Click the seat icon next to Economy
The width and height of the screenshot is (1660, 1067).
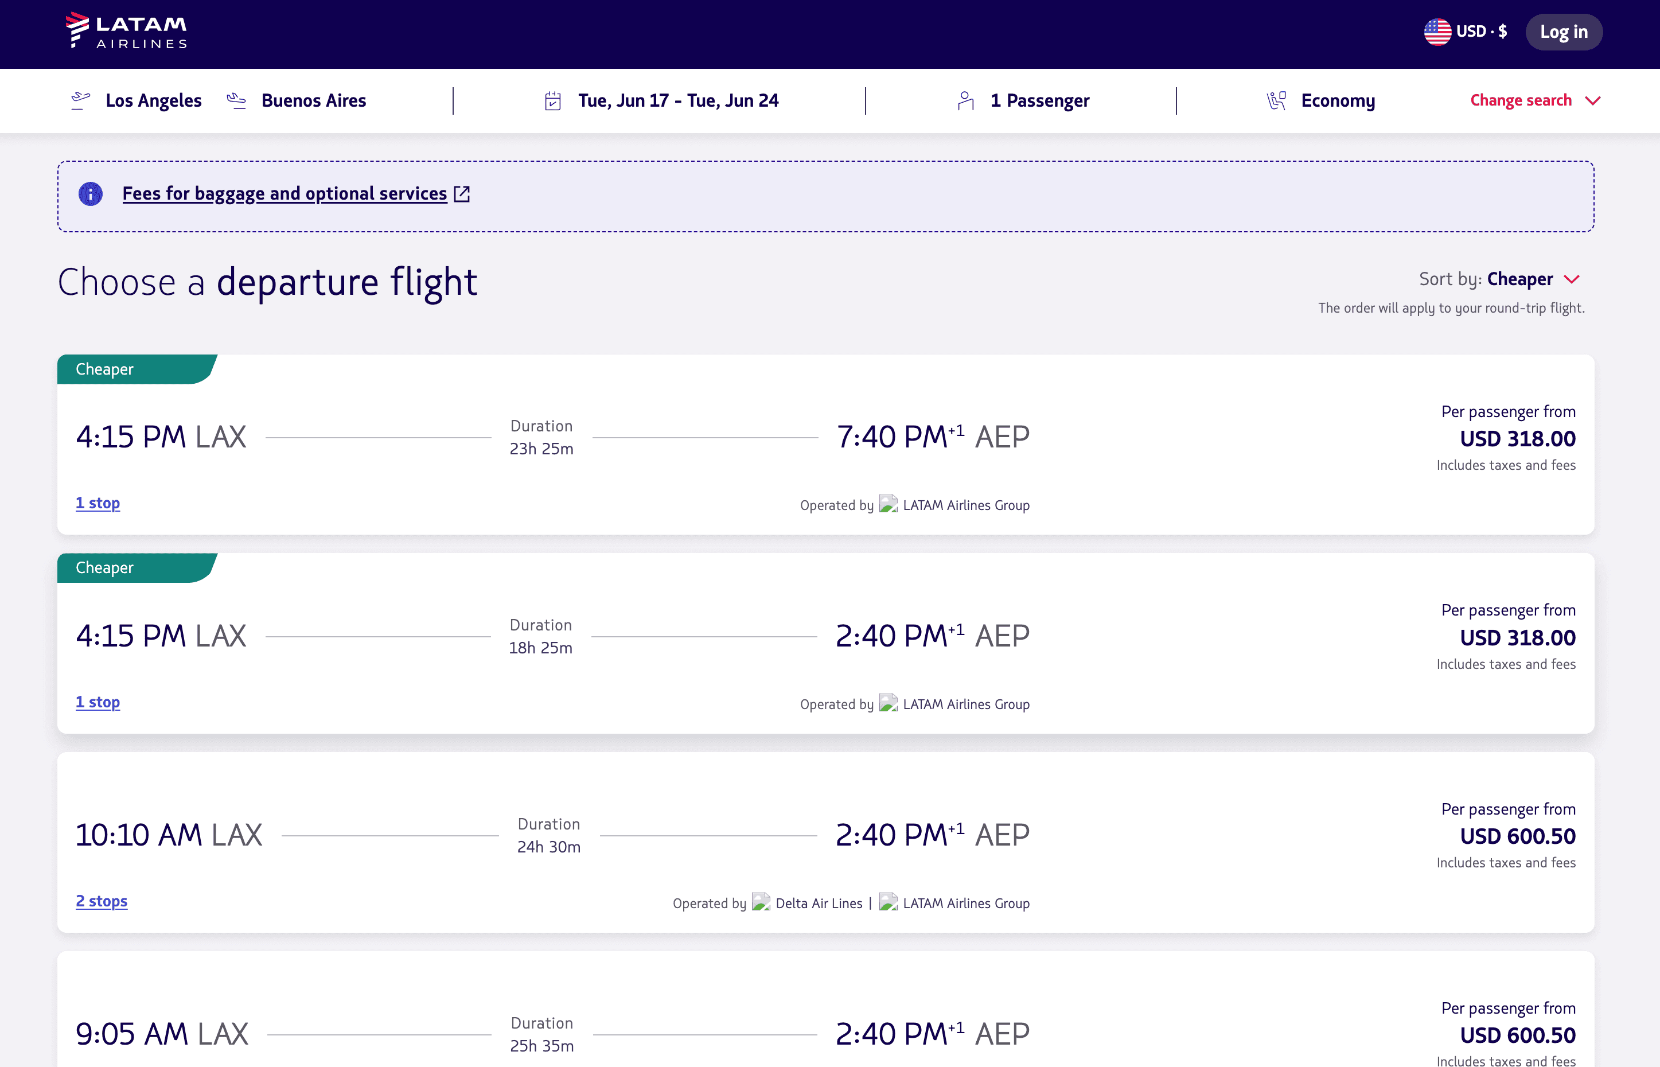[1276, 101]
